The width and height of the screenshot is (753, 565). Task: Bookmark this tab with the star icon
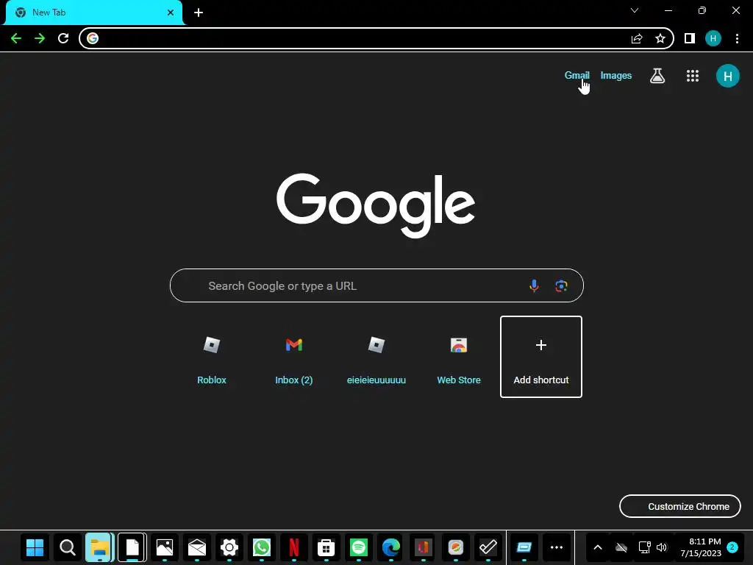click(660, 38)
